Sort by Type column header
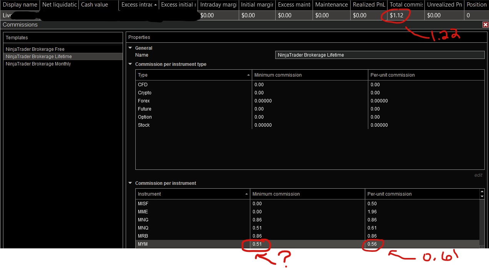Image resolution: width=489 pixels, height=268 pixels. point(194,75)
